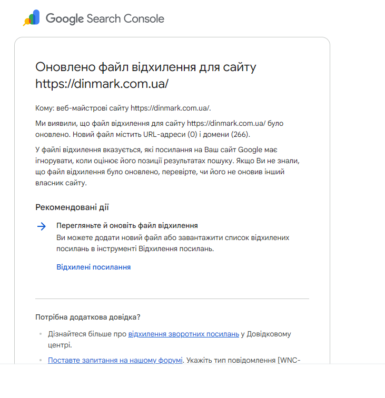Click description "Ви можете додати новий файл"

[172, 243]
